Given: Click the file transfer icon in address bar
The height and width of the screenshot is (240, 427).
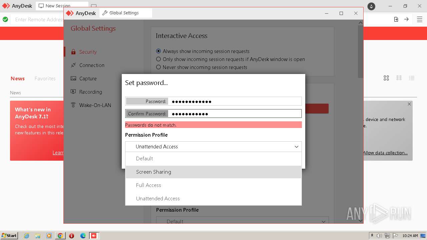Looking at the screenshot, I should 396,19.
